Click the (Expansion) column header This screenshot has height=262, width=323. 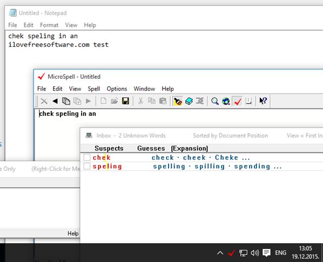(189, 148)
